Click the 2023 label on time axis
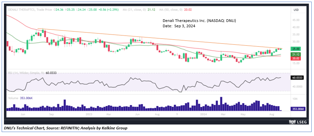Image resolution: width=314 pixels, height=136 pixels. click(88, 114)
